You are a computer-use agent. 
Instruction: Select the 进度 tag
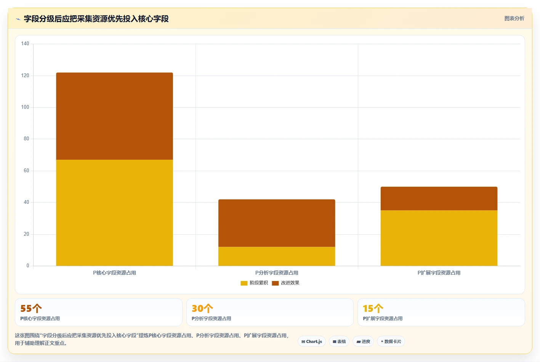363,341
